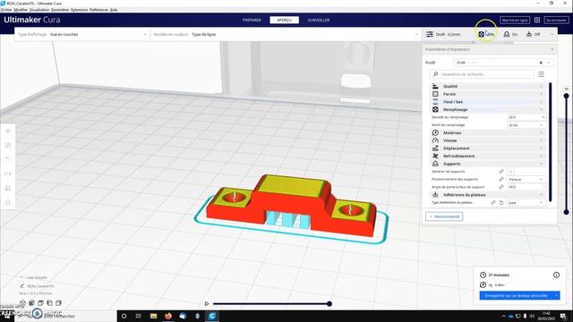Open Firefox from the taskbar
This screenshot has width=573, height=322.
pyautogui.click(x=168, y=316)
